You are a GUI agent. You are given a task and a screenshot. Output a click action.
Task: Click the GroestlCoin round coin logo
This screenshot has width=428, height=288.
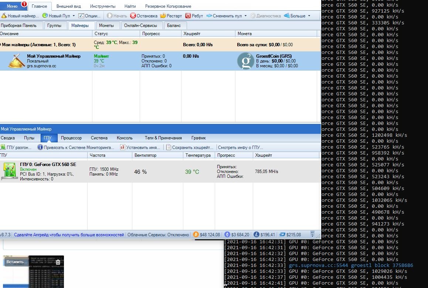click(246, 61)
